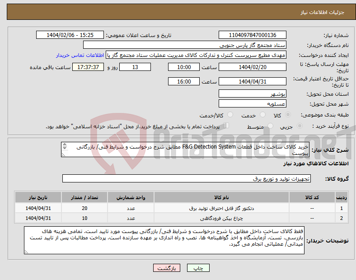Screen dimensions: 356x280
Task: Select the متوسط purchase type radio
Action: 271,126
